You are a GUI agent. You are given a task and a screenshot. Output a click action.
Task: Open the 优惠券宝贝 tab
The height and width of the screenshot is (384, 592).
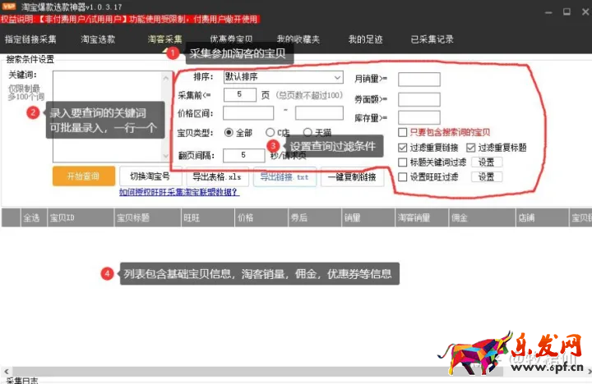(x=231, y=39)
